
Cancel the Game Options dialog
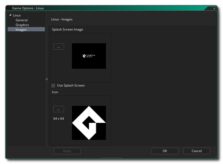pos(196,151)
